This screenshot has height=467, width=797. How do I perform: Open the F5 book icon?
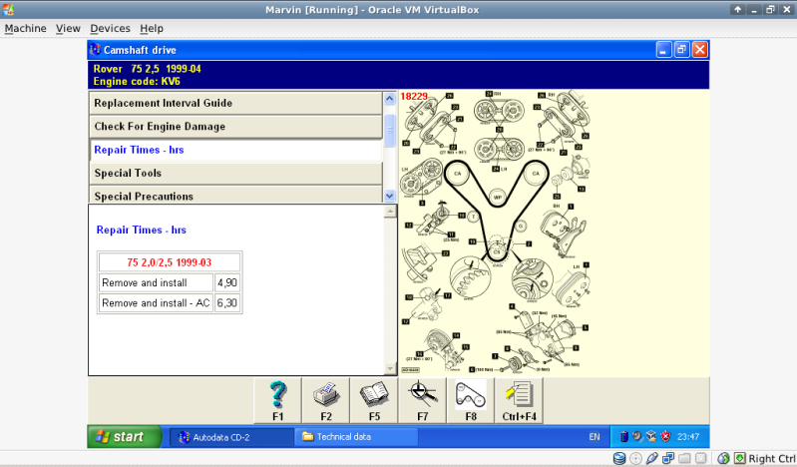pyautogui.click(x=374, y=400)
